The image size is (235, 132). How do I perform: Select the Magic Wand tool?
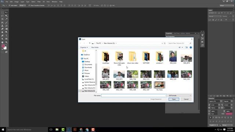[x=6, y=16]
